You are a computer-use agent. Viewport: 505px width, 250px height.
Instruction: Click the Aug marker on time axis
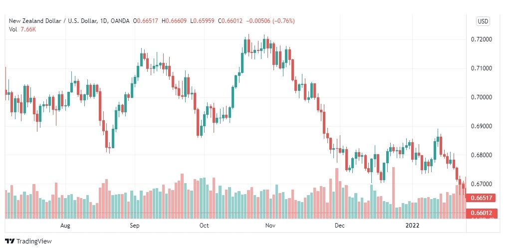(x=65, y=226)
